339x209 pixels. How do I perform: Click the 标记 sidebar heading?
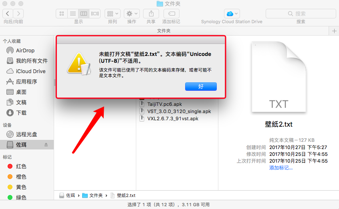click(x=7, y=157)
